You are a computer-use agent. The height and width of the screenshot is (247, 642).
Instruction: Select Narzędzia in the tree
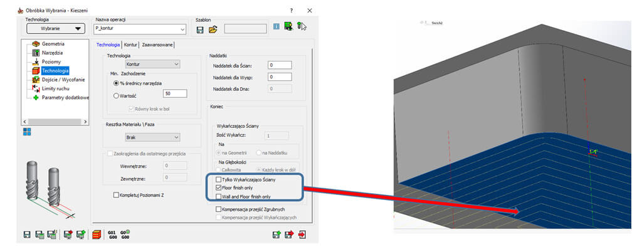pyautogui.click(x=53, y=53)
